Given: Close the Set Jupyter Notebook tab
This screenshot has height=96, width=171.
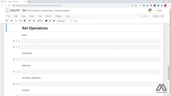Looking at the screenshot, I should [26, 2].
